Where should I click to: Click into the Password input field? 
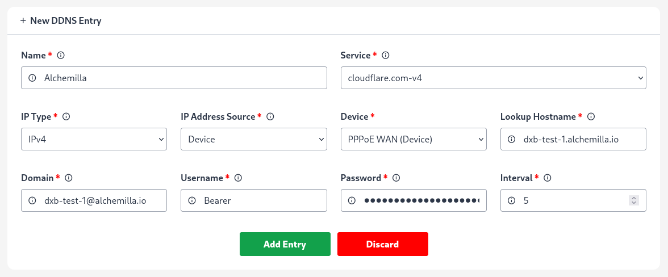coord(414,200)
